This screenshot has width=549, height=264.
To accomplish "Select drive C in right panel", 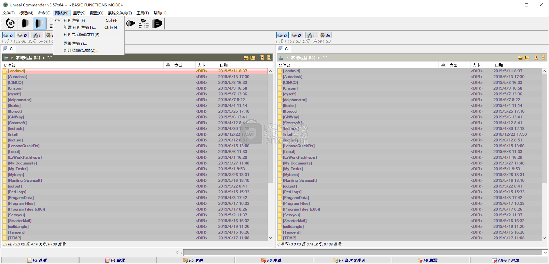I will coord(283,35).
